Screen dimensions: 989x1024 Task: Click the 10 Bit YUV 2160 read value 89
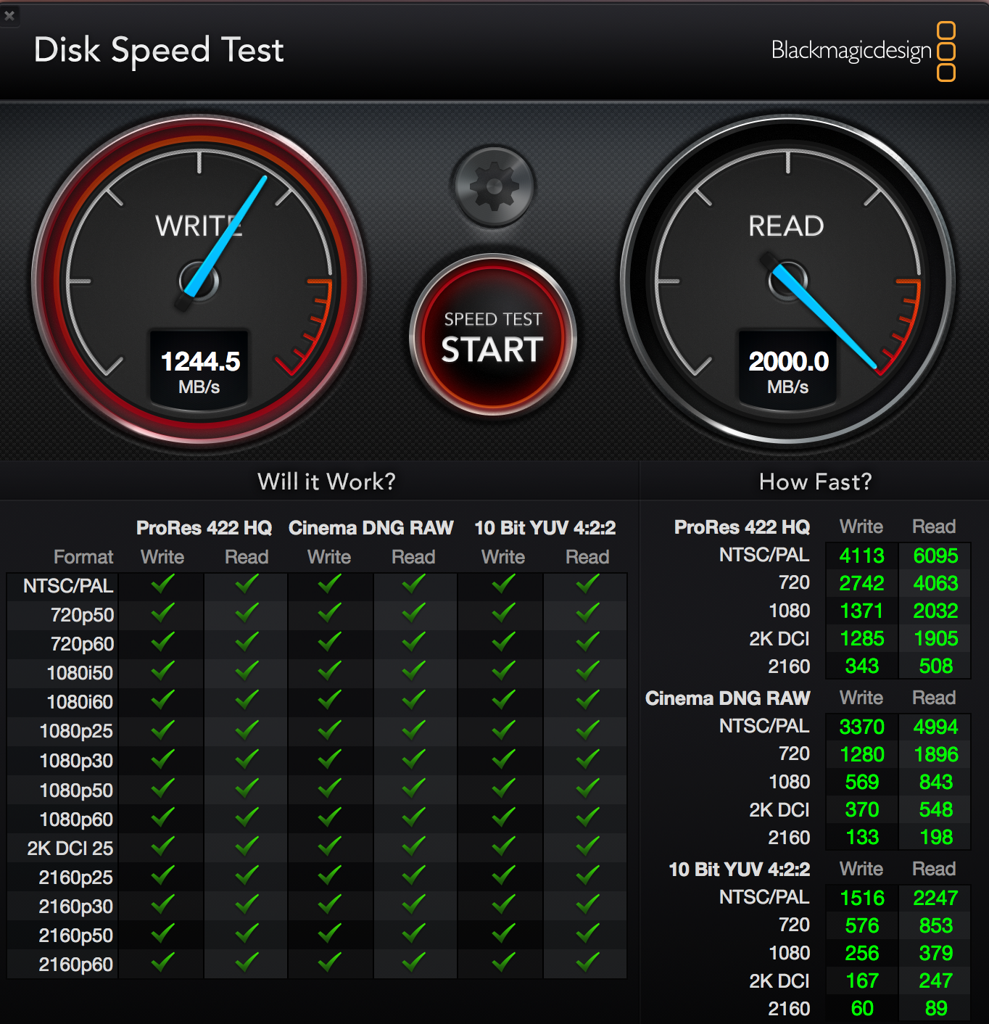[x=936, y=1008]
